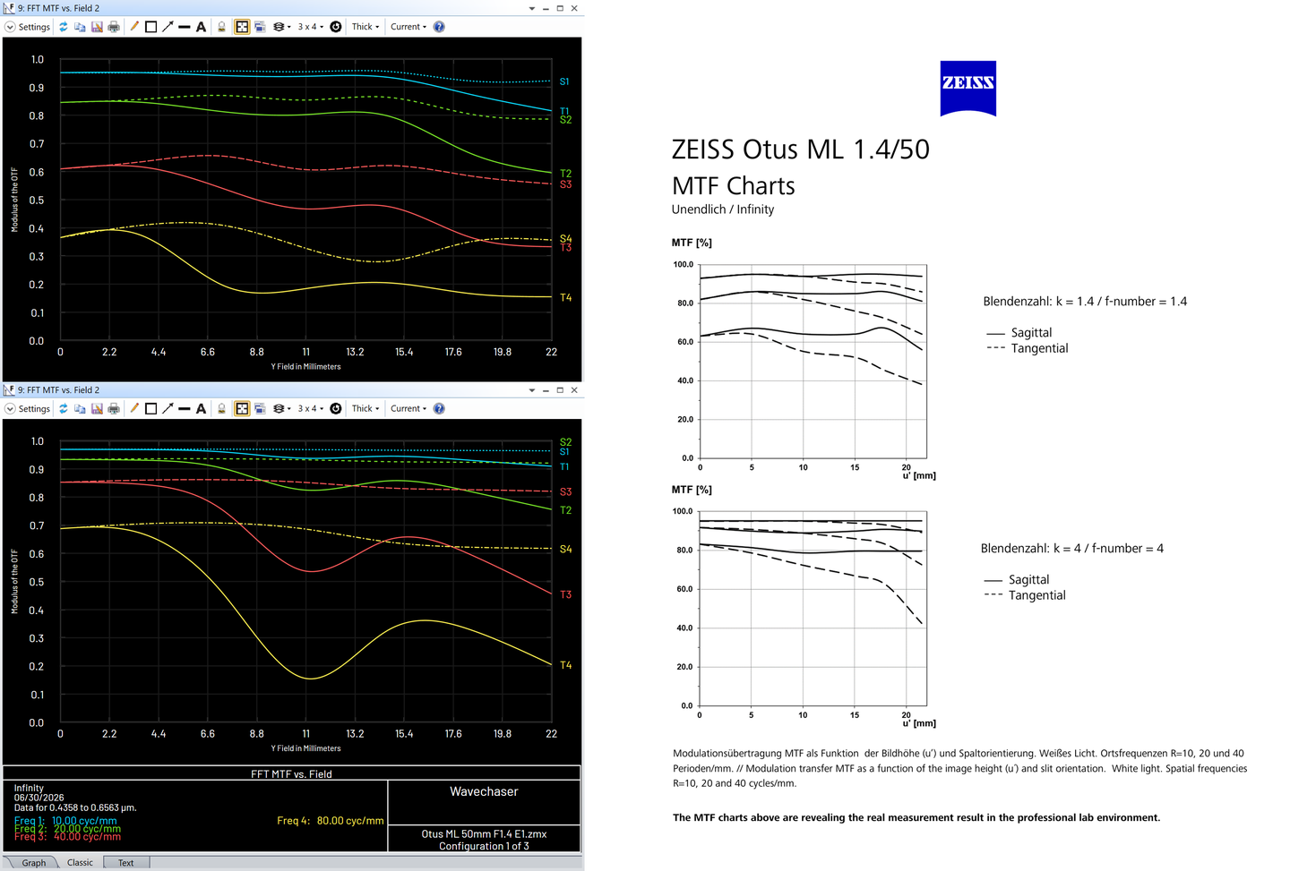The image size is (1290, 871).
Task: Switch to the Classic tab
Action: [x=81, y=863]
